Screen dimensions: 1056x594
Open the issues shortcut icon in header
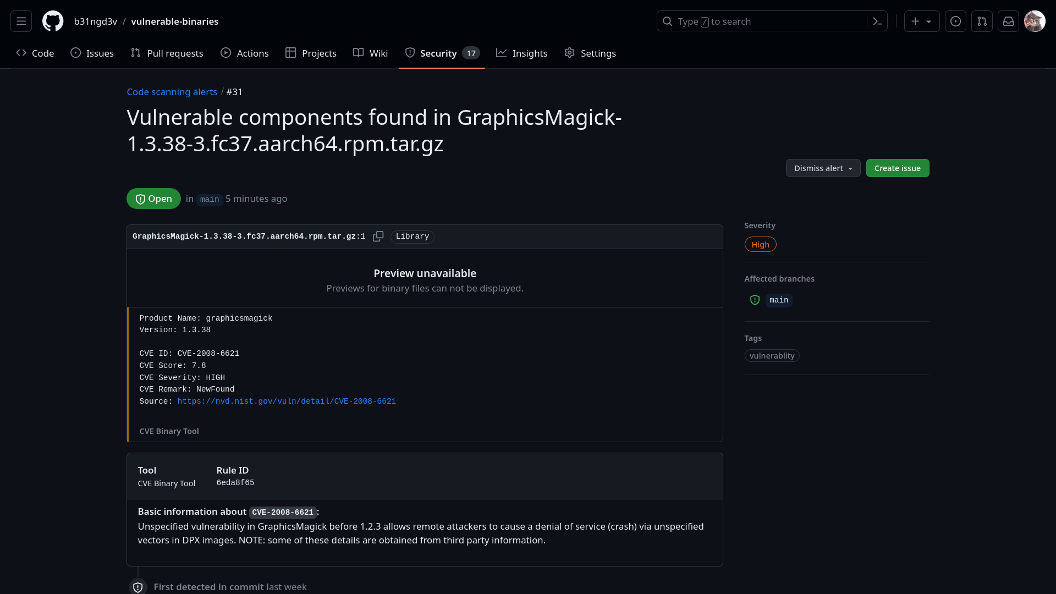(x=955, y=21)
